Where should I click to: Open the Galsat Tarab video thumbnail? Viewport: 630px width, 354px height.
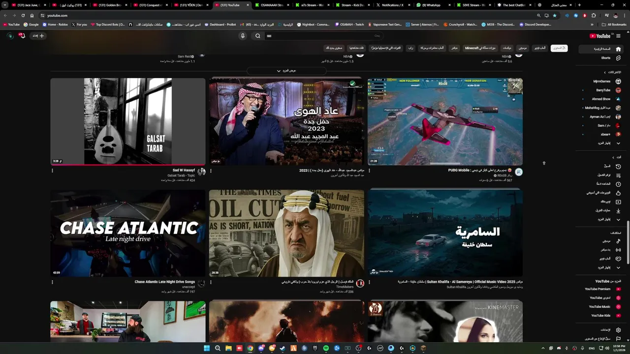tap(127, 121)
